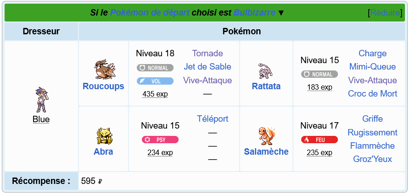Open the Téléport move link
This screenshot has width=410, height=194.
pyautogui.click(x=212, y=119)
